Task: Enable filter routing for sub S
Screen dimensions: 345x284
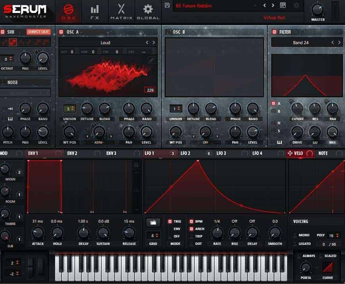Action: (273, 131)
